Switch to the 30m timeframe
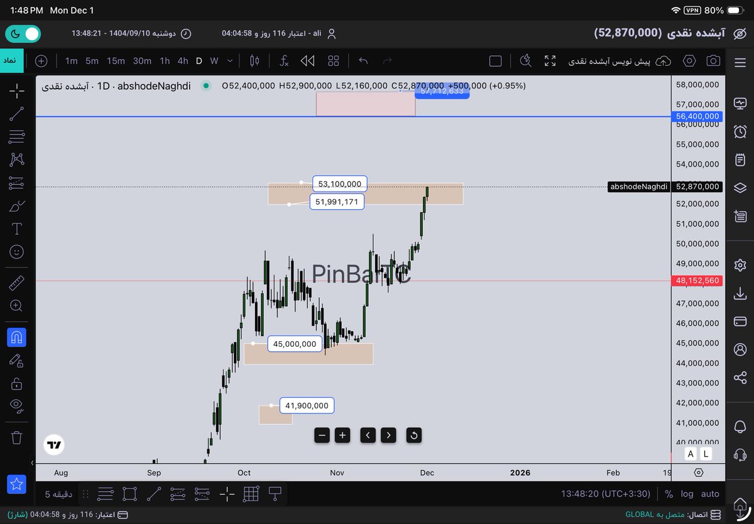 tap(142, 61)
